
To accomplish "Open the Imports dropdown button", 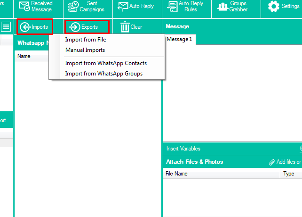I will point(34,27).
